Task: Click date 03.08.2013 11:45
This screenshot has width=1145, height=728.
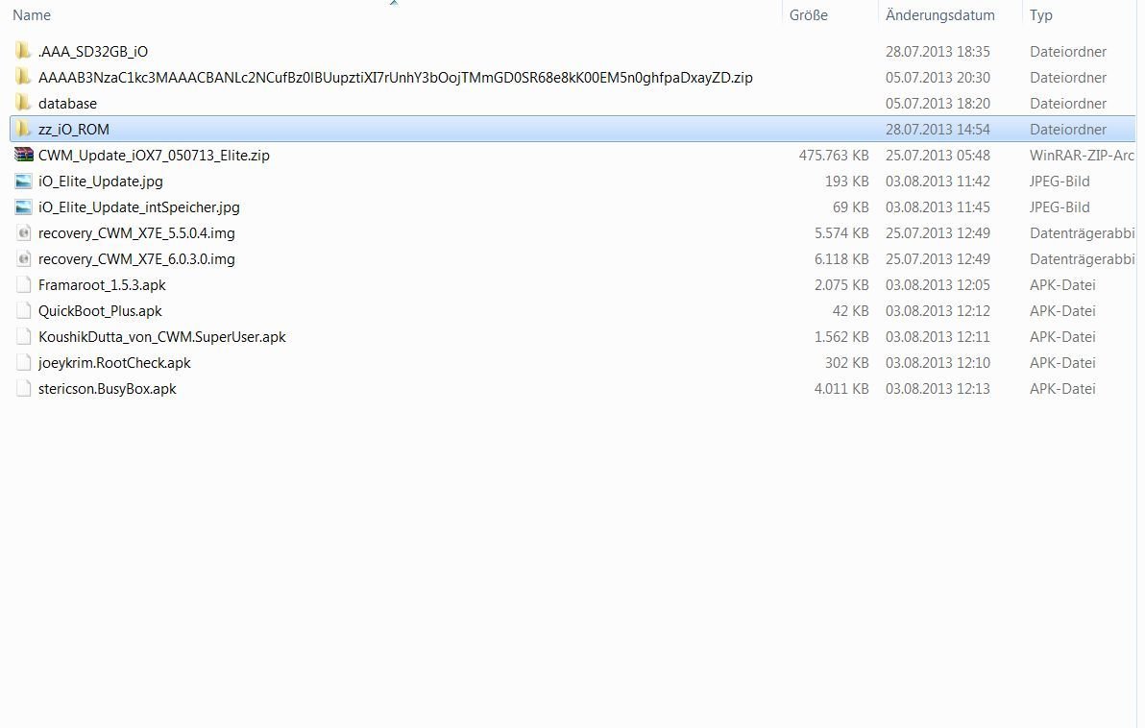Action: click(938, 207)
